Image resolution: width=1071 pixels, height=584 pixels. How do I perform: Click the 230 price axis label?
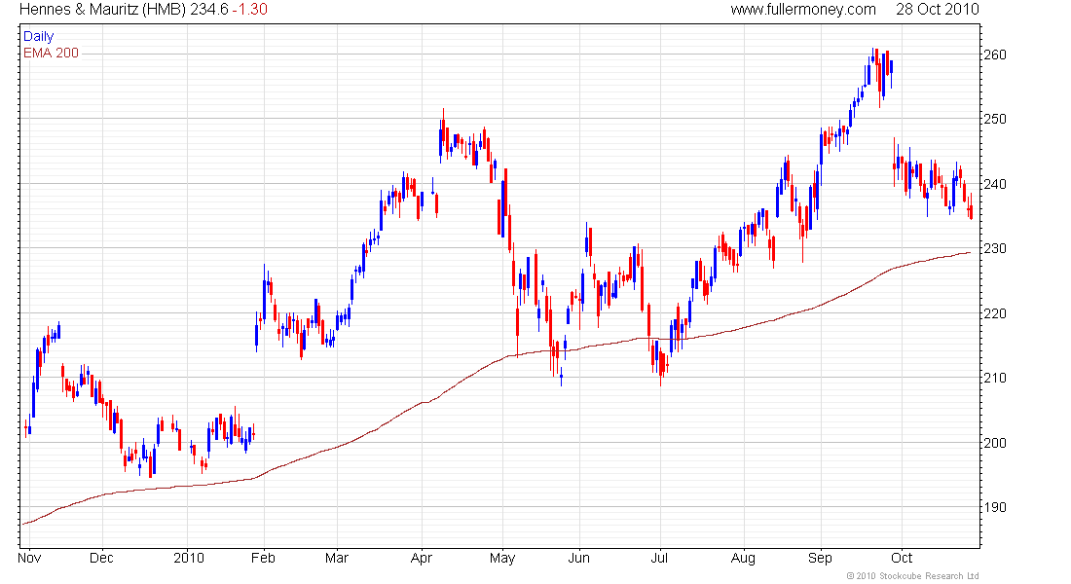coord(995,248)
